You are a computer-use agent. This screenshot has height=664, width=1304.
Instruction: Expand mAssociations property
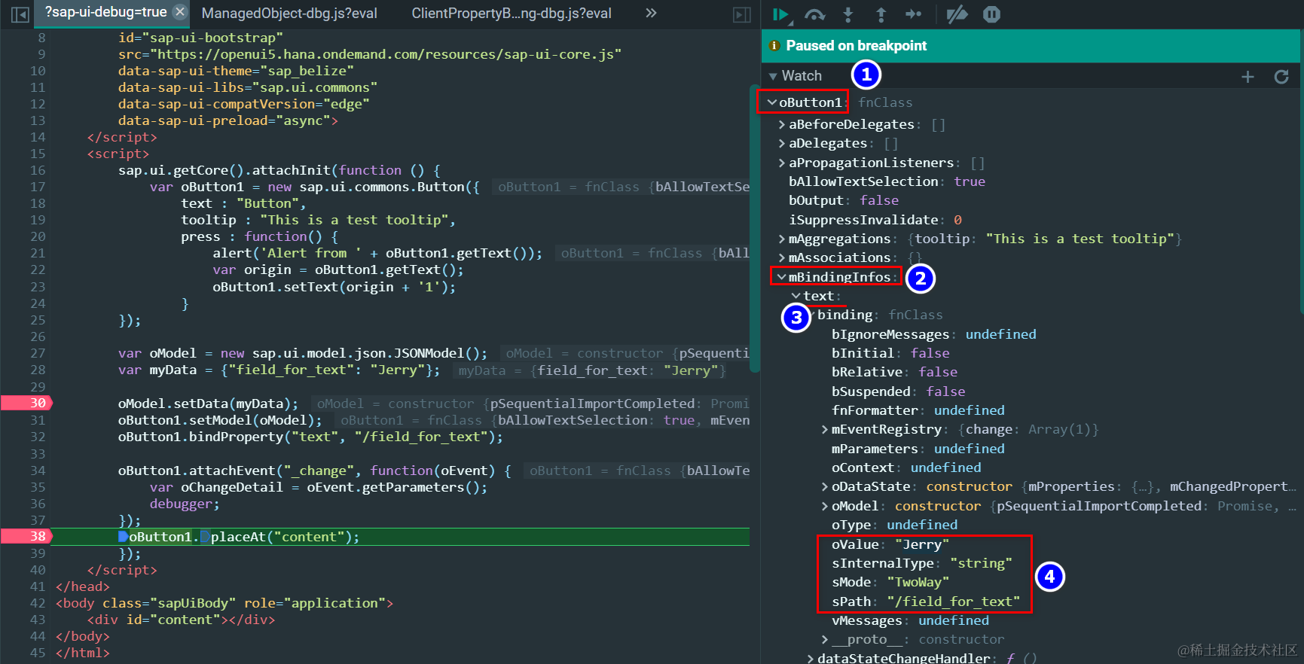click(x=782, y=257)
